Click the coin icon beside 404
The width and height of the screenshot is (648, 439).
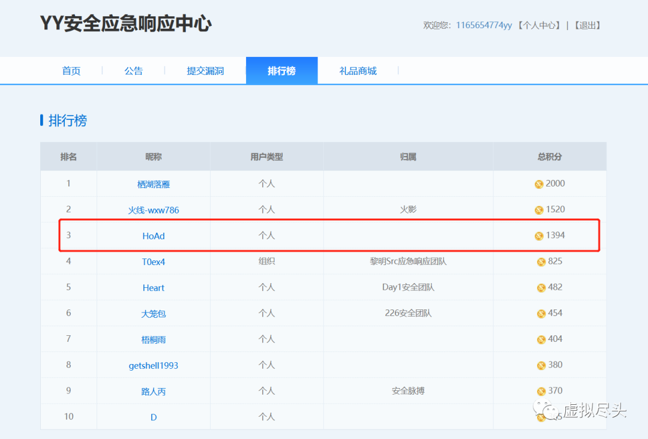[541, 339]
